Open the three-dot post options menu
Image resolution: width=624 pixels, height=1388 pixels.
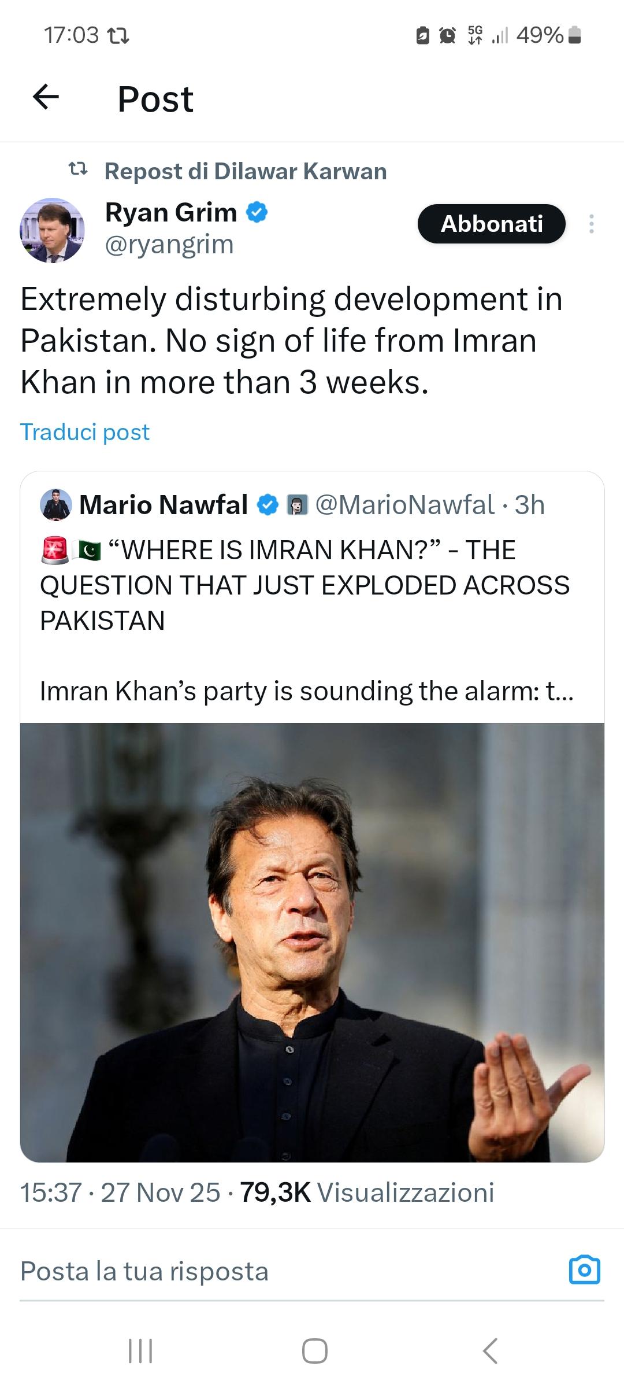591,224
